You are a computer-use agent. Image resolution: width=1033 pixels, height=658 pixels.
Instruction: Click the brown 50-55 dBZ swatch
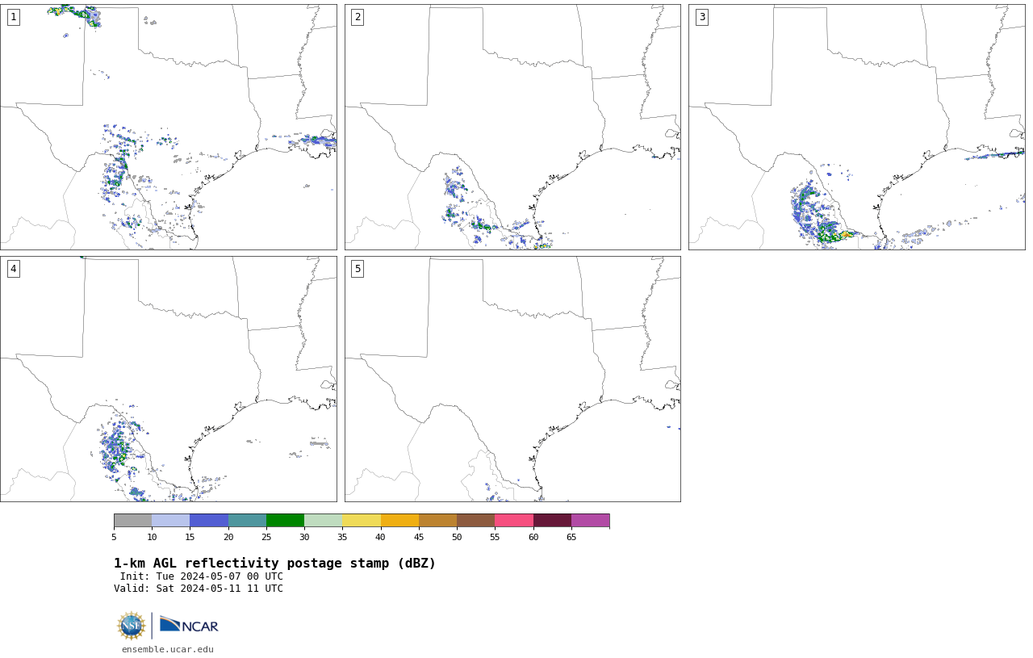click(476, 520)
